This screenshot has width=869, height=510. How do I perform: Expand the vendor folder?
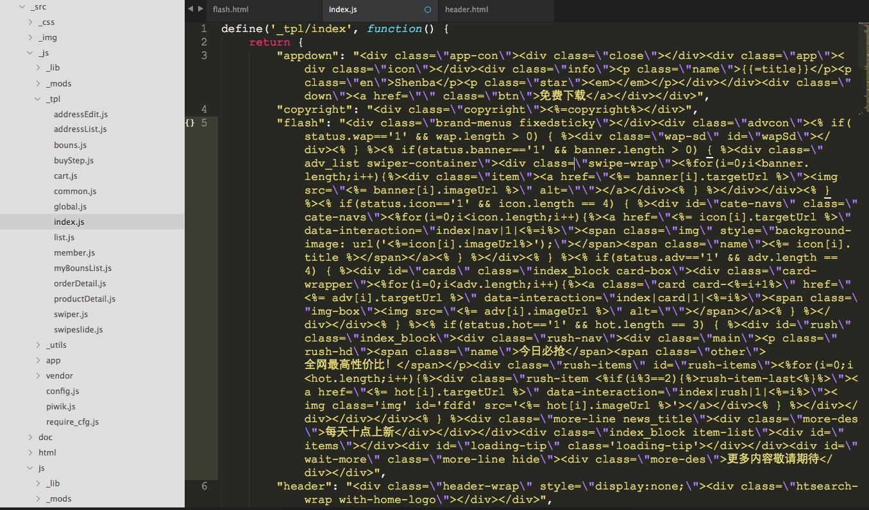coord(38,375)
